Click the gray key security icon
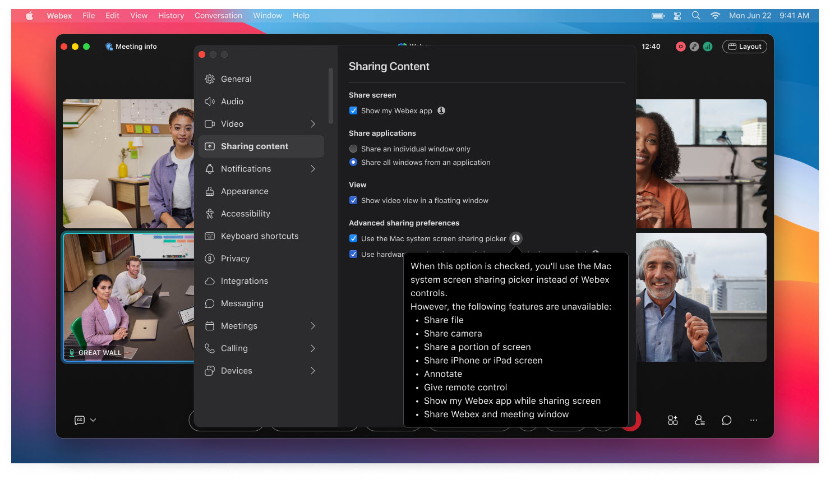 [694, 47]
